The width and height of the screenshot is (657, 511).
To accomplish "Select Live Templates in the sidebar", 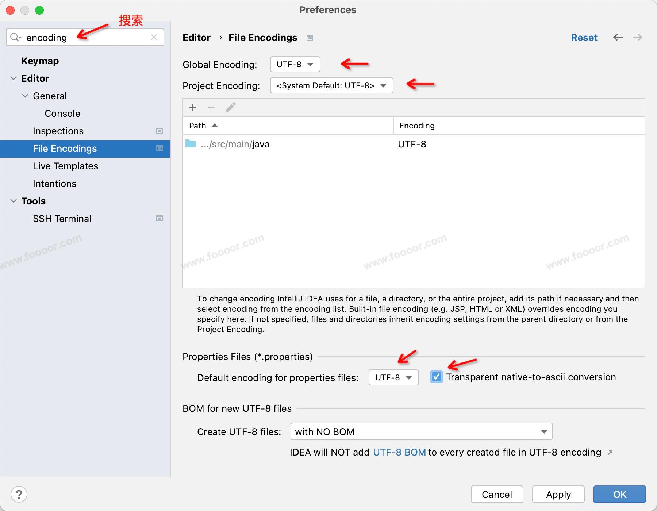I will point(65,166).
